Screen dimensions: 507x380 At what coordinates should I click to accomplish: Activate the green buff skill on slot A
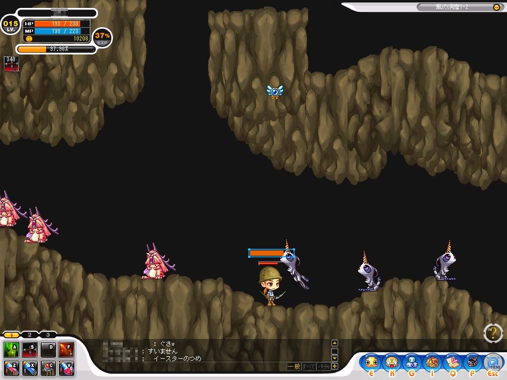click(11, 350)
